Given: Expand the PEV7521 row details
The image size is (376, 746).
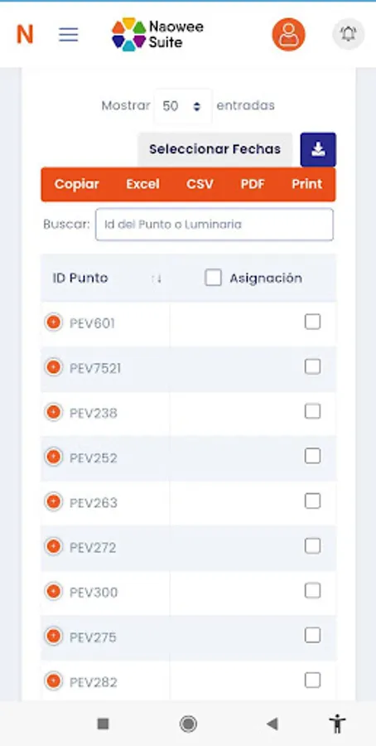Looking at the screenshot, I should pyautogui.click(x=53, y=367).
